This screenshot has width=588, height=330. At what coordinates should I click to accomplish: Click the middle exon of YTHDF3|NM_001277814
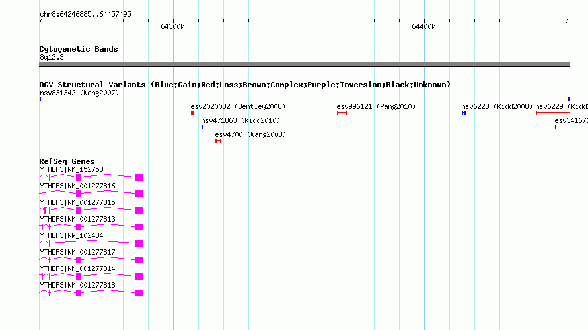point(78,276)
